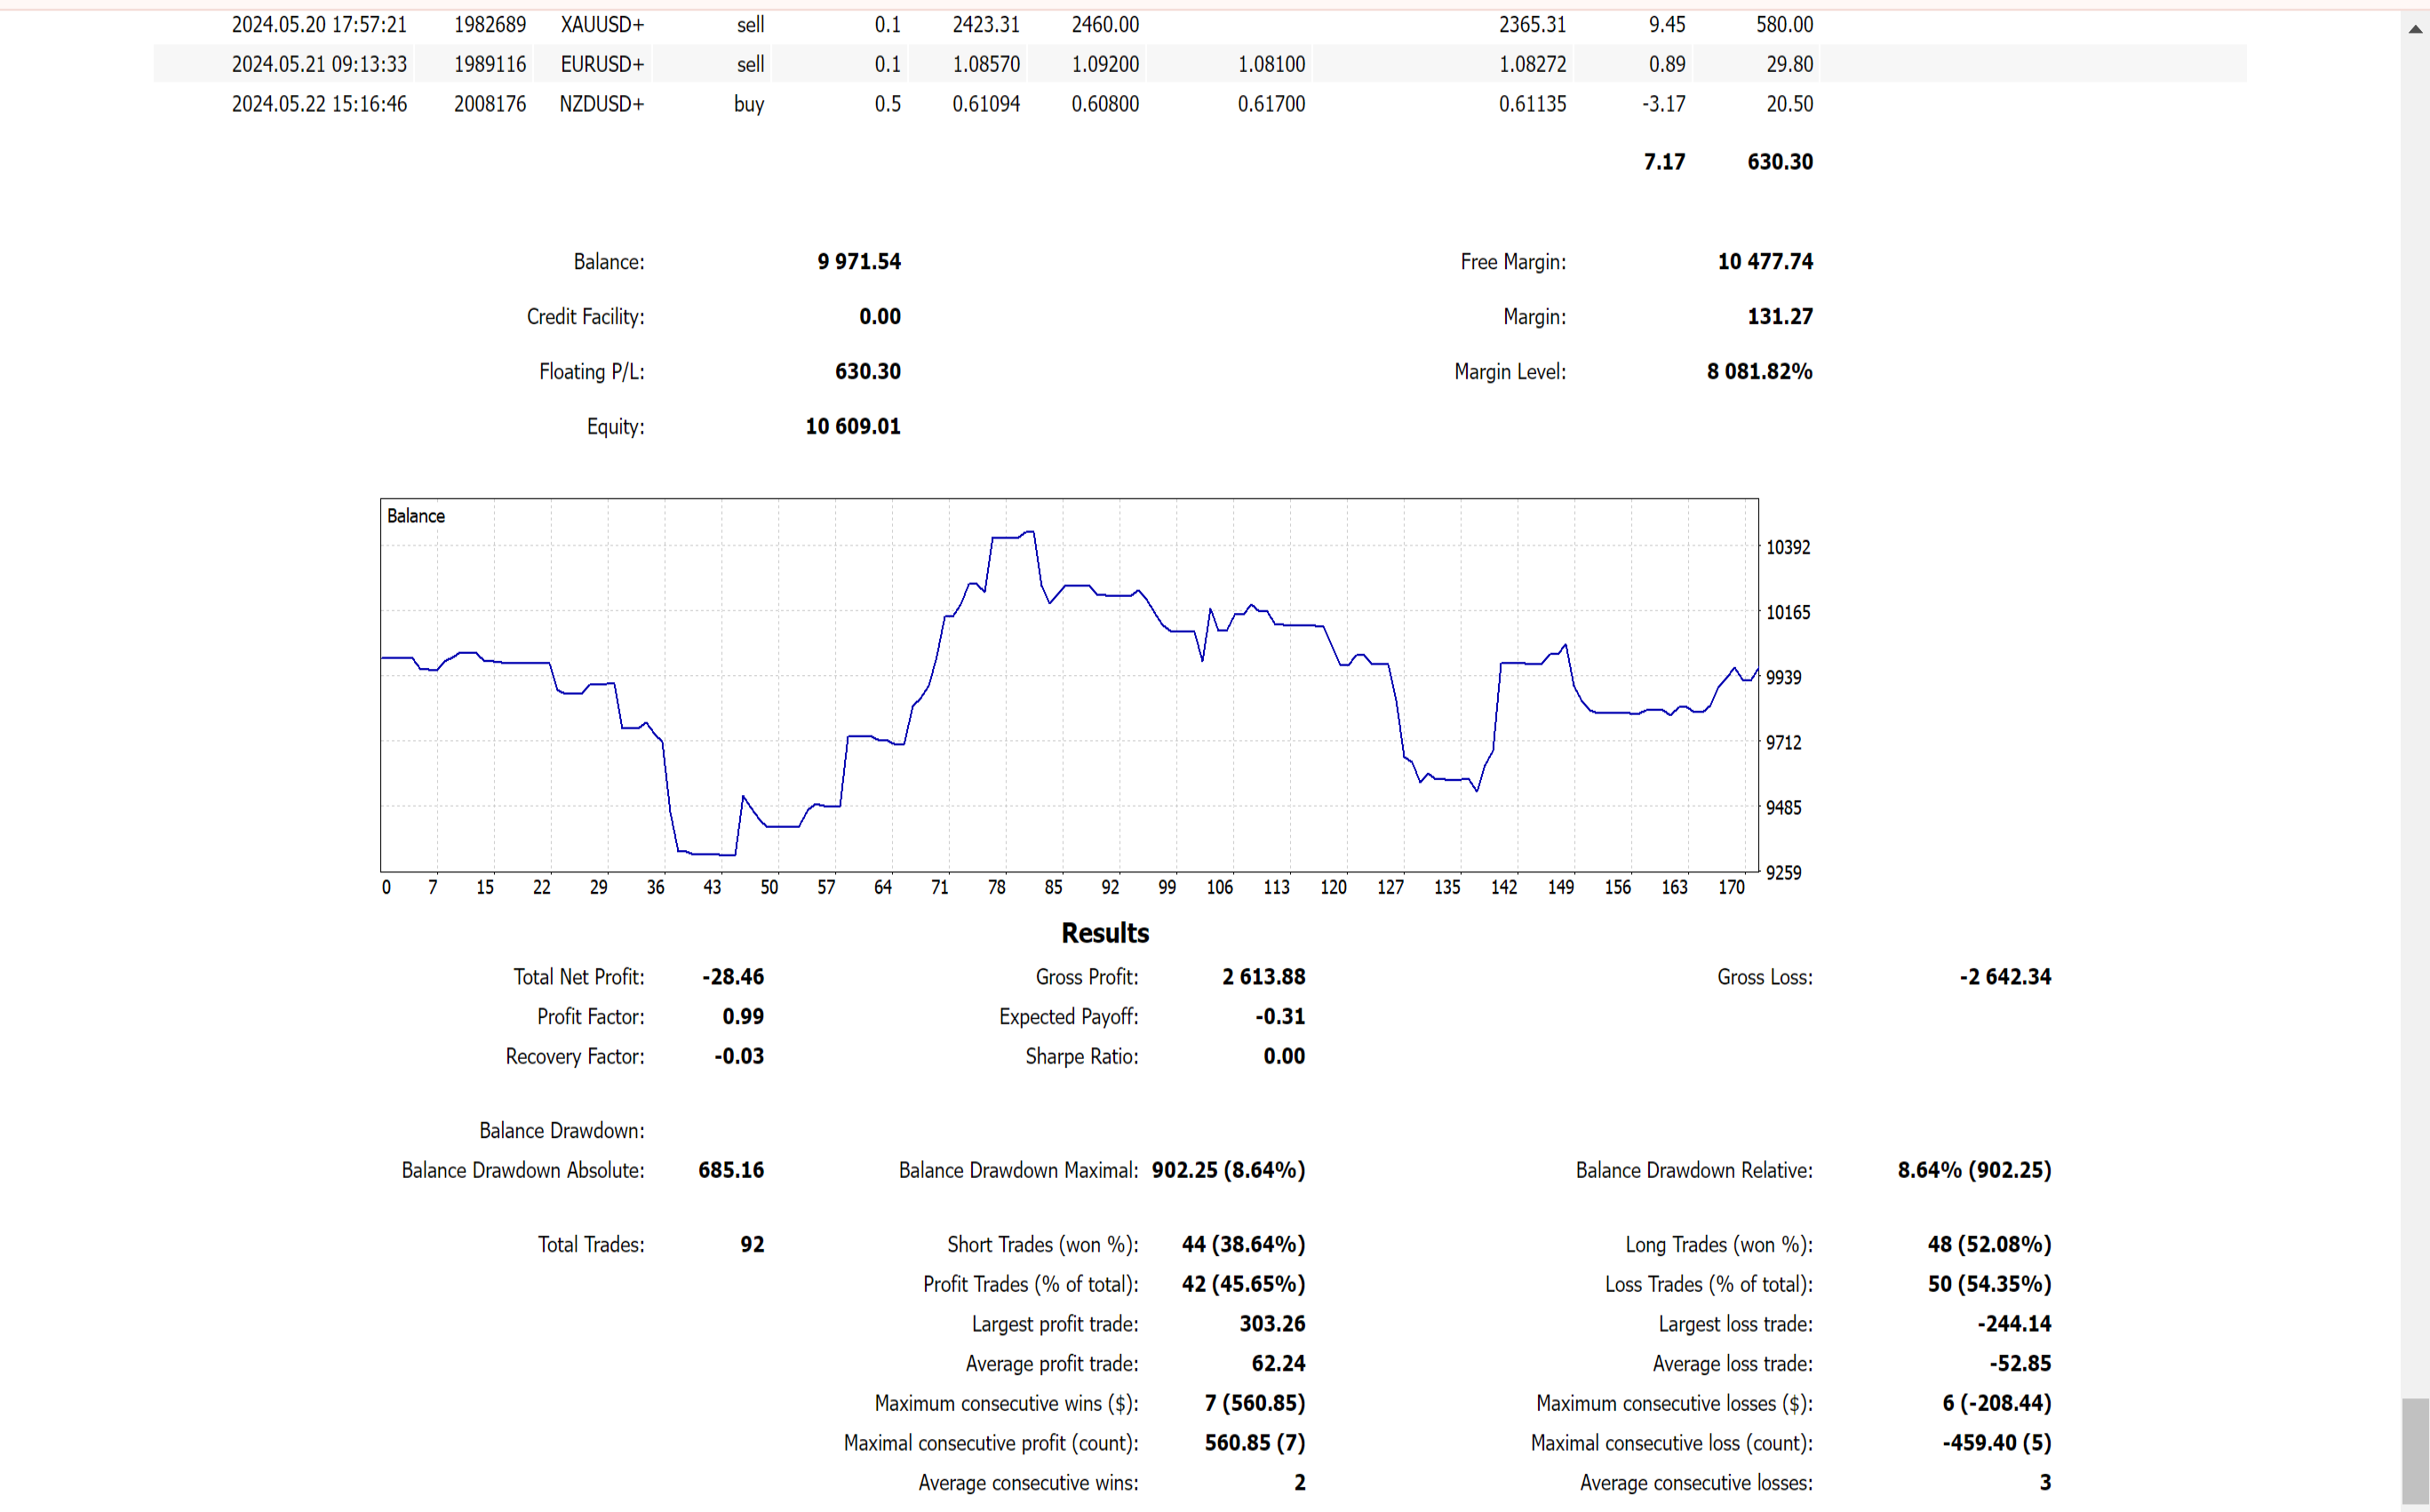Click the Gross Profit value 2 613.88
Screen dimensions: 2430x1512
coord(1263,977)
